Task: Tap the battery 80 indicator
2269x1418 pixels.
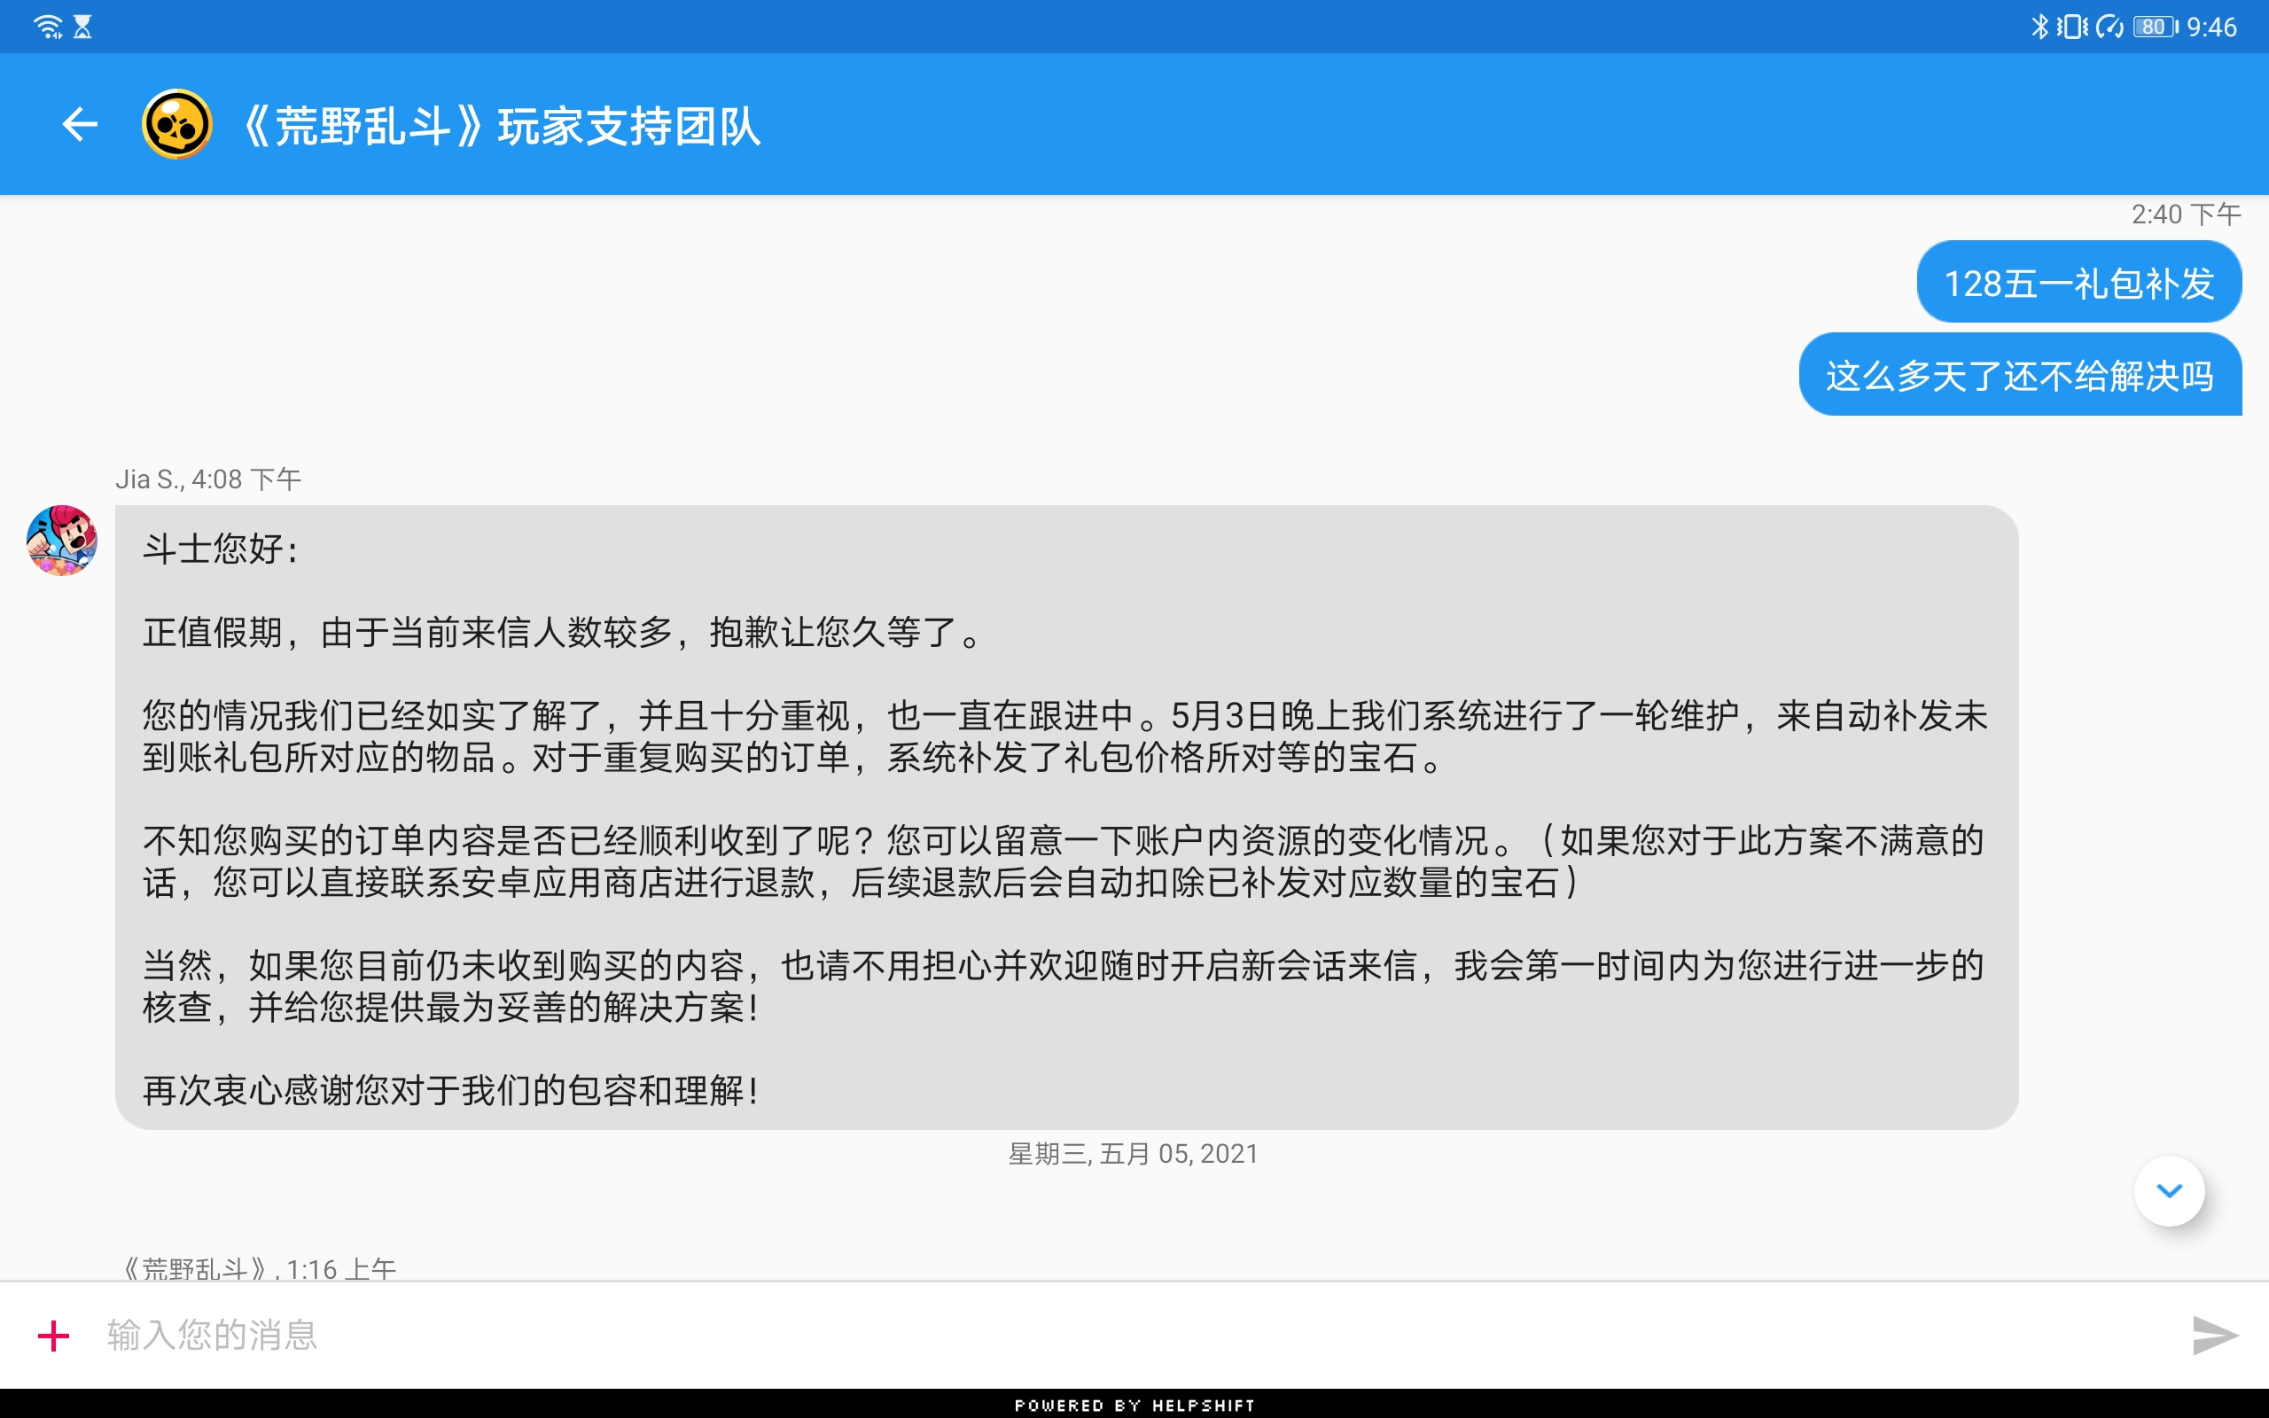Action: tap(2156, 27)
